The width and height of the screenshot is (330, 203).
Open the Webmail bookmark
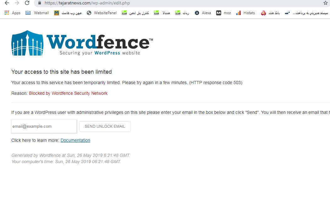(37, 13)
